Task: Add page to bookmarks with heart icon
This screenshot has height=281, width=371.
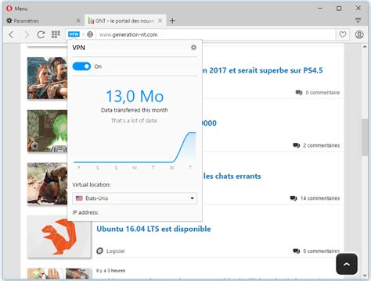Action: click(x=343, y=34)
